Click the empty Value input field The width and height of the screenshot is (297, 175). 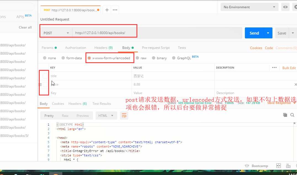pyautogui.click(x=173, y=93)
